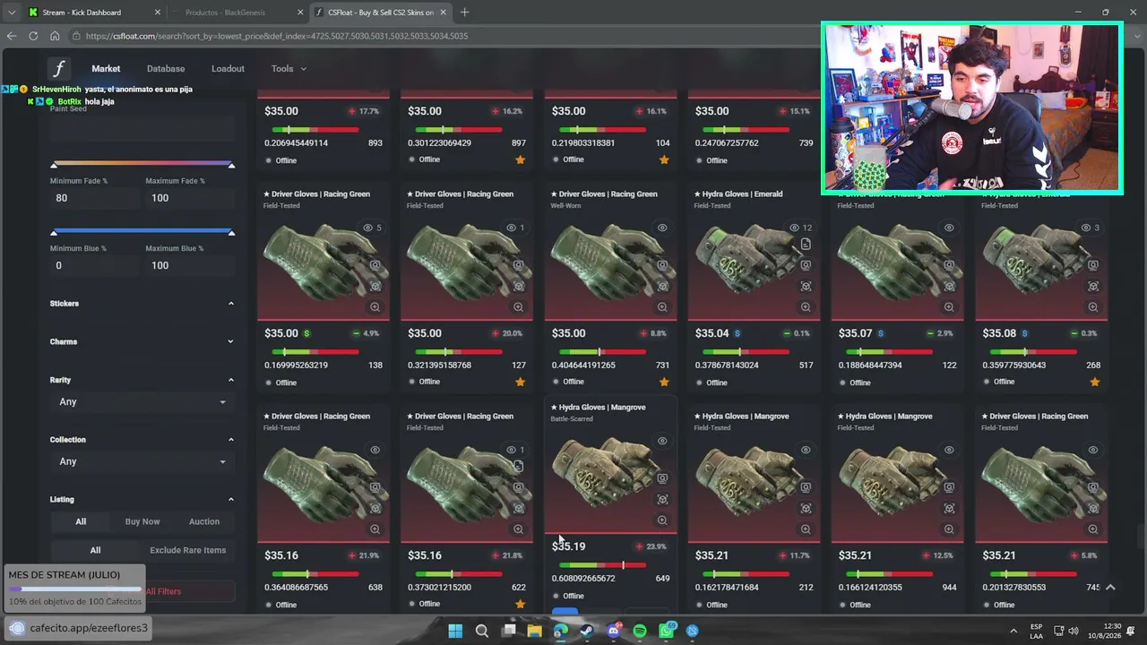Open the browser home page icon

pyautogui.click(x=55, y=36)
